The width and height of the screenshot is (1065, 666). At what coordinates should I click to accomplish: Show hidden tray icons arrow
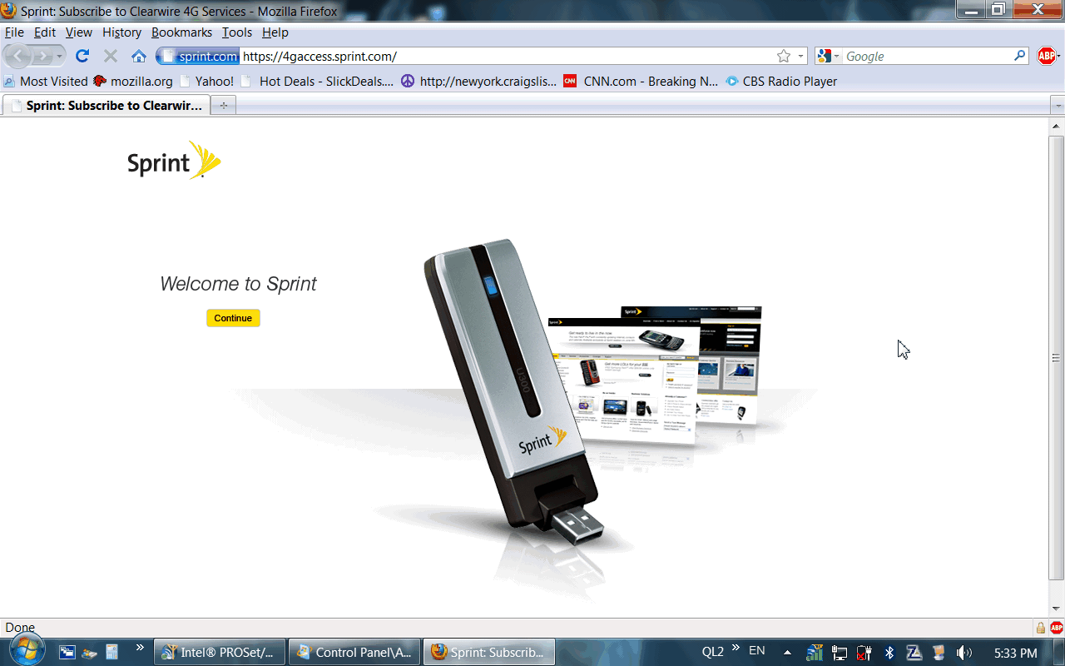point(787,652)
